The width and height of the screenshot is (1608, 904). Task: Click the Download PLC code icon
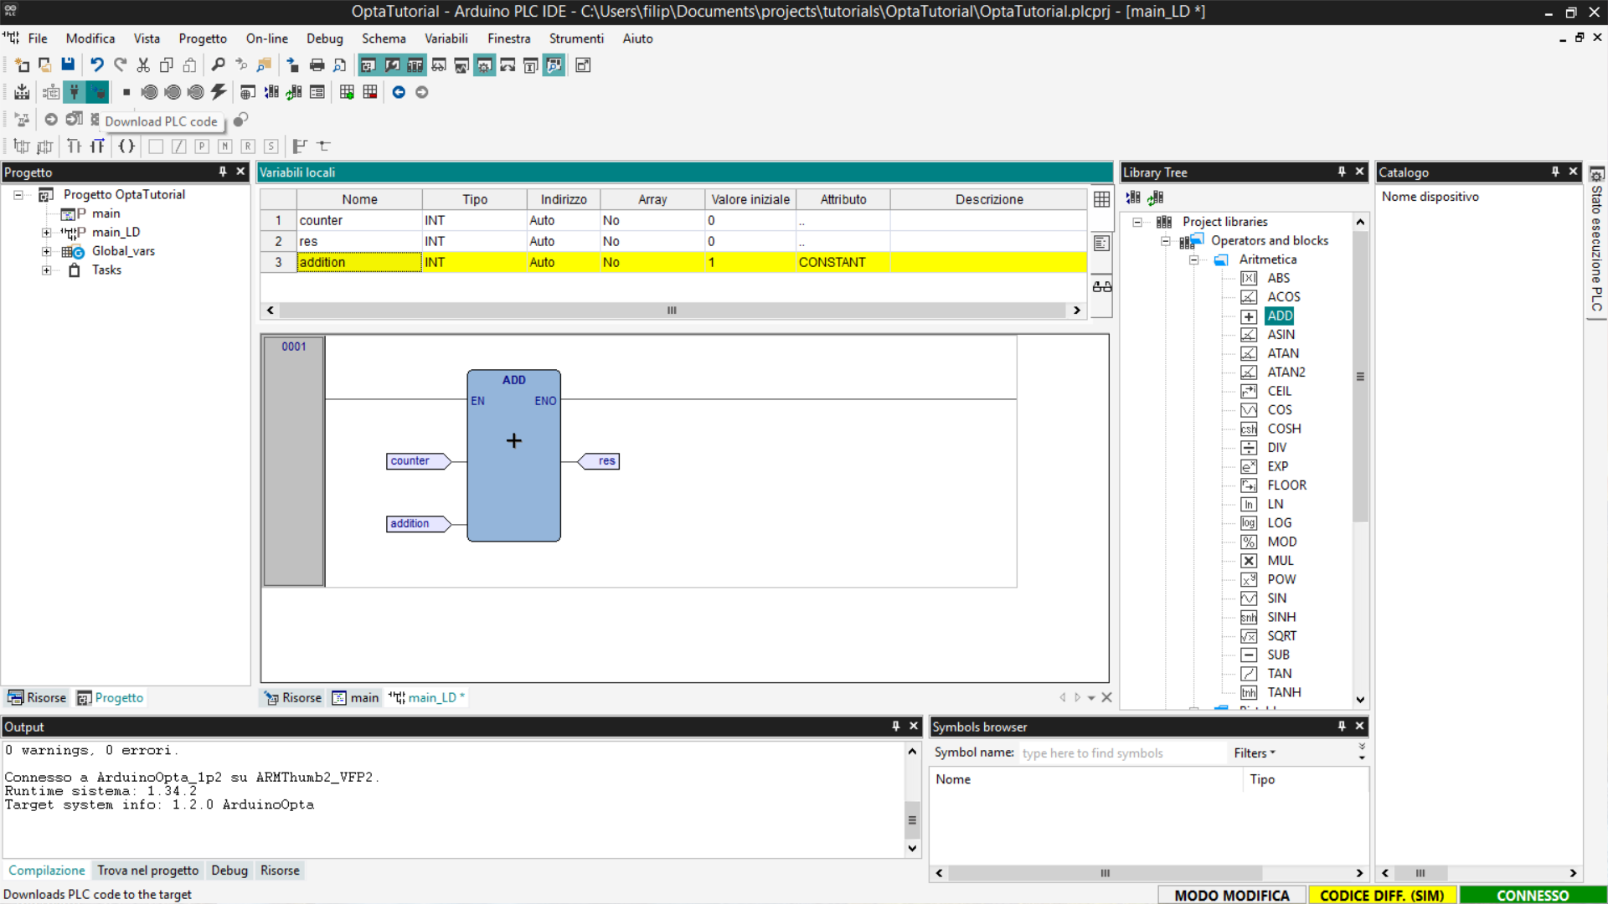(x=97, y=92)
